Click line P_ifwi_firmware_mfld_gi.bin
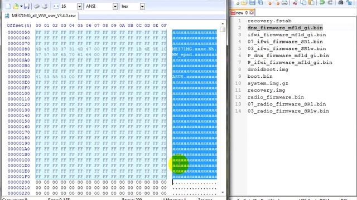 tap(290, 62)
